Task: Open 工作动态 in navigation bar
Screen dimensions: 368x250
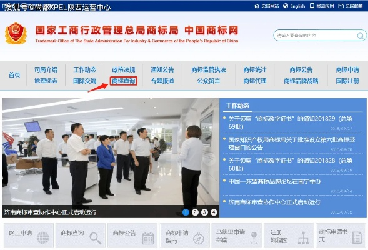Action: [x=85, y=69]
